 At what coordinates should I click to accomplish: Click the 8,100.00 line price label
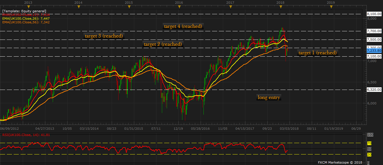[374, 14]
